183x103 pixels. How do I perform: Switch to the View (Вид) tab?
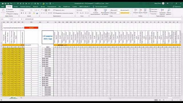pos(60,7)
